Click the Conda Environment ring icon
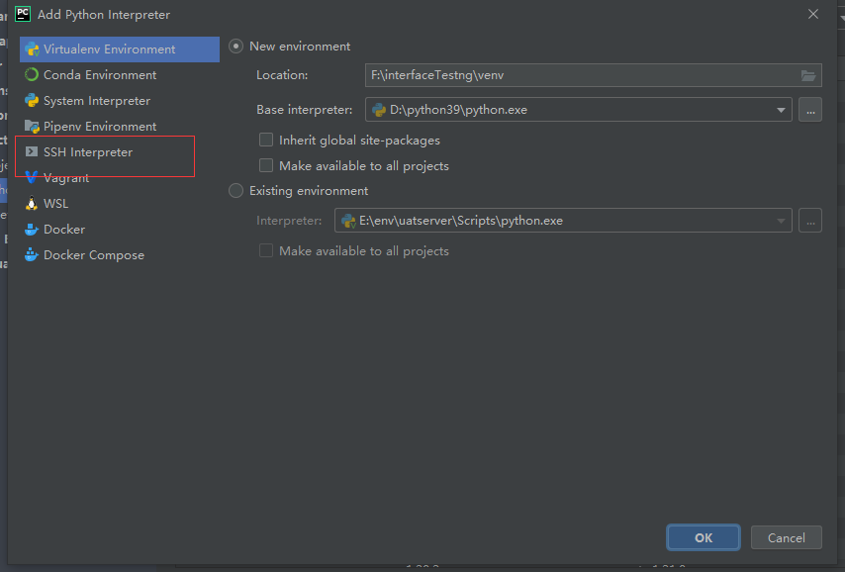Screen dimensions: 845x572 coord(32,75)
